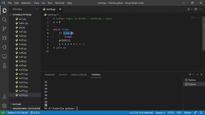Screen dimensions: 205x115
Task: Open the Accounts icon
Action: [4, 96]
